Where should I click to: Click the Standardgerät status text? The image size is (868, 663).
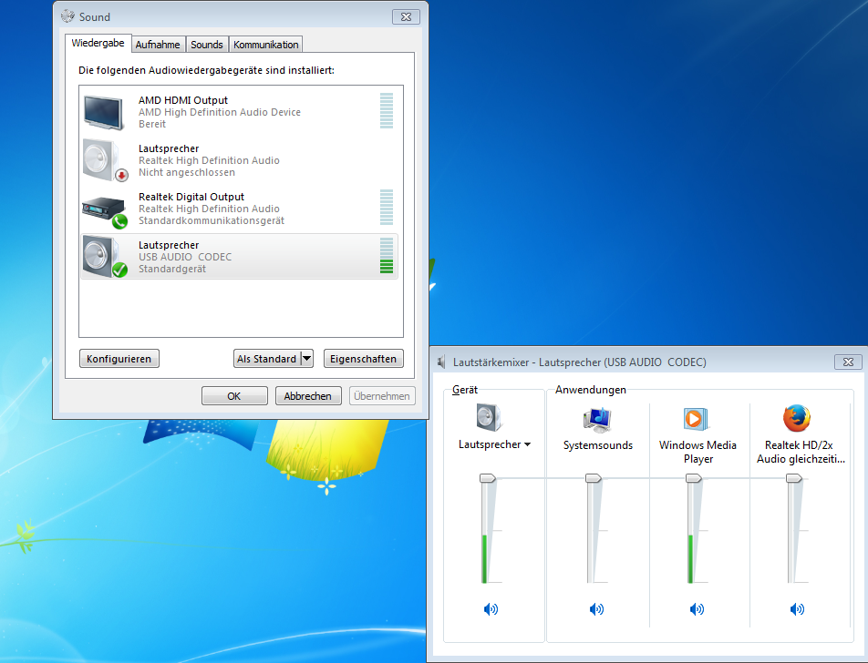(172, 270)
